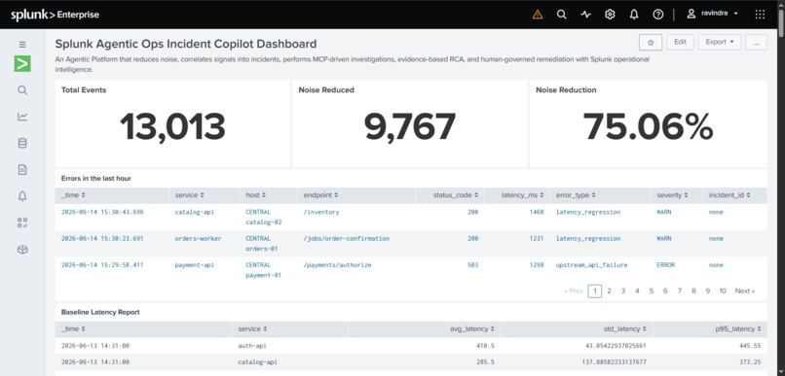Select current page 1 in pagination
Image resolution: width=785 pixels, height=376 pixels.
tap(594, 291)
